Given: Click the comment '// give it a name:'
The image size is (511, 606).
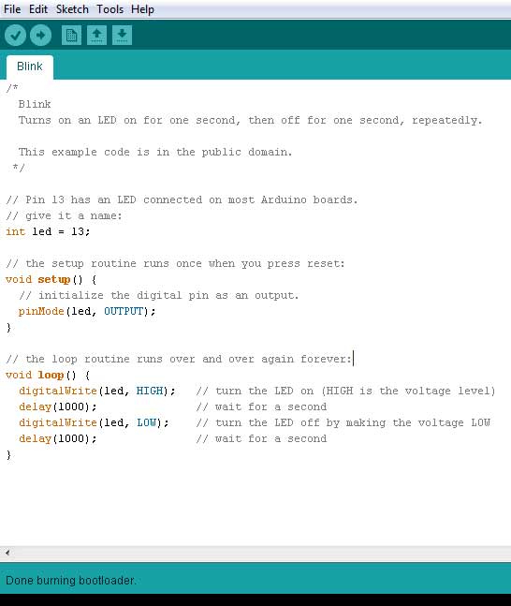Looking at the screenshot, I should point(64,215).
